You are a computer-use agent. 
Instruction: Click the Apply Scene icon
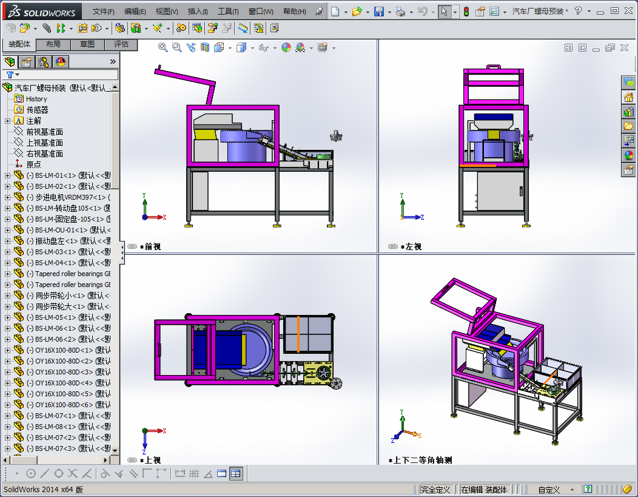pos(300,47)
